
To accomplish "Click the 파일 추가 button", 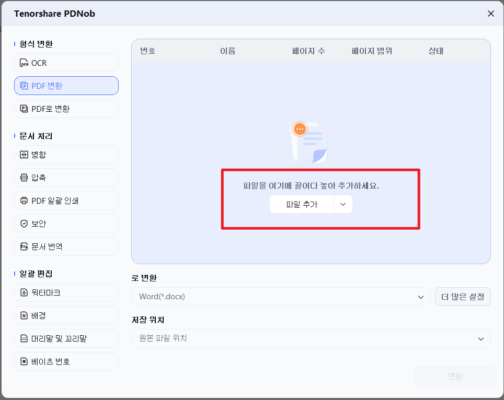I will [x=302, y=205].
